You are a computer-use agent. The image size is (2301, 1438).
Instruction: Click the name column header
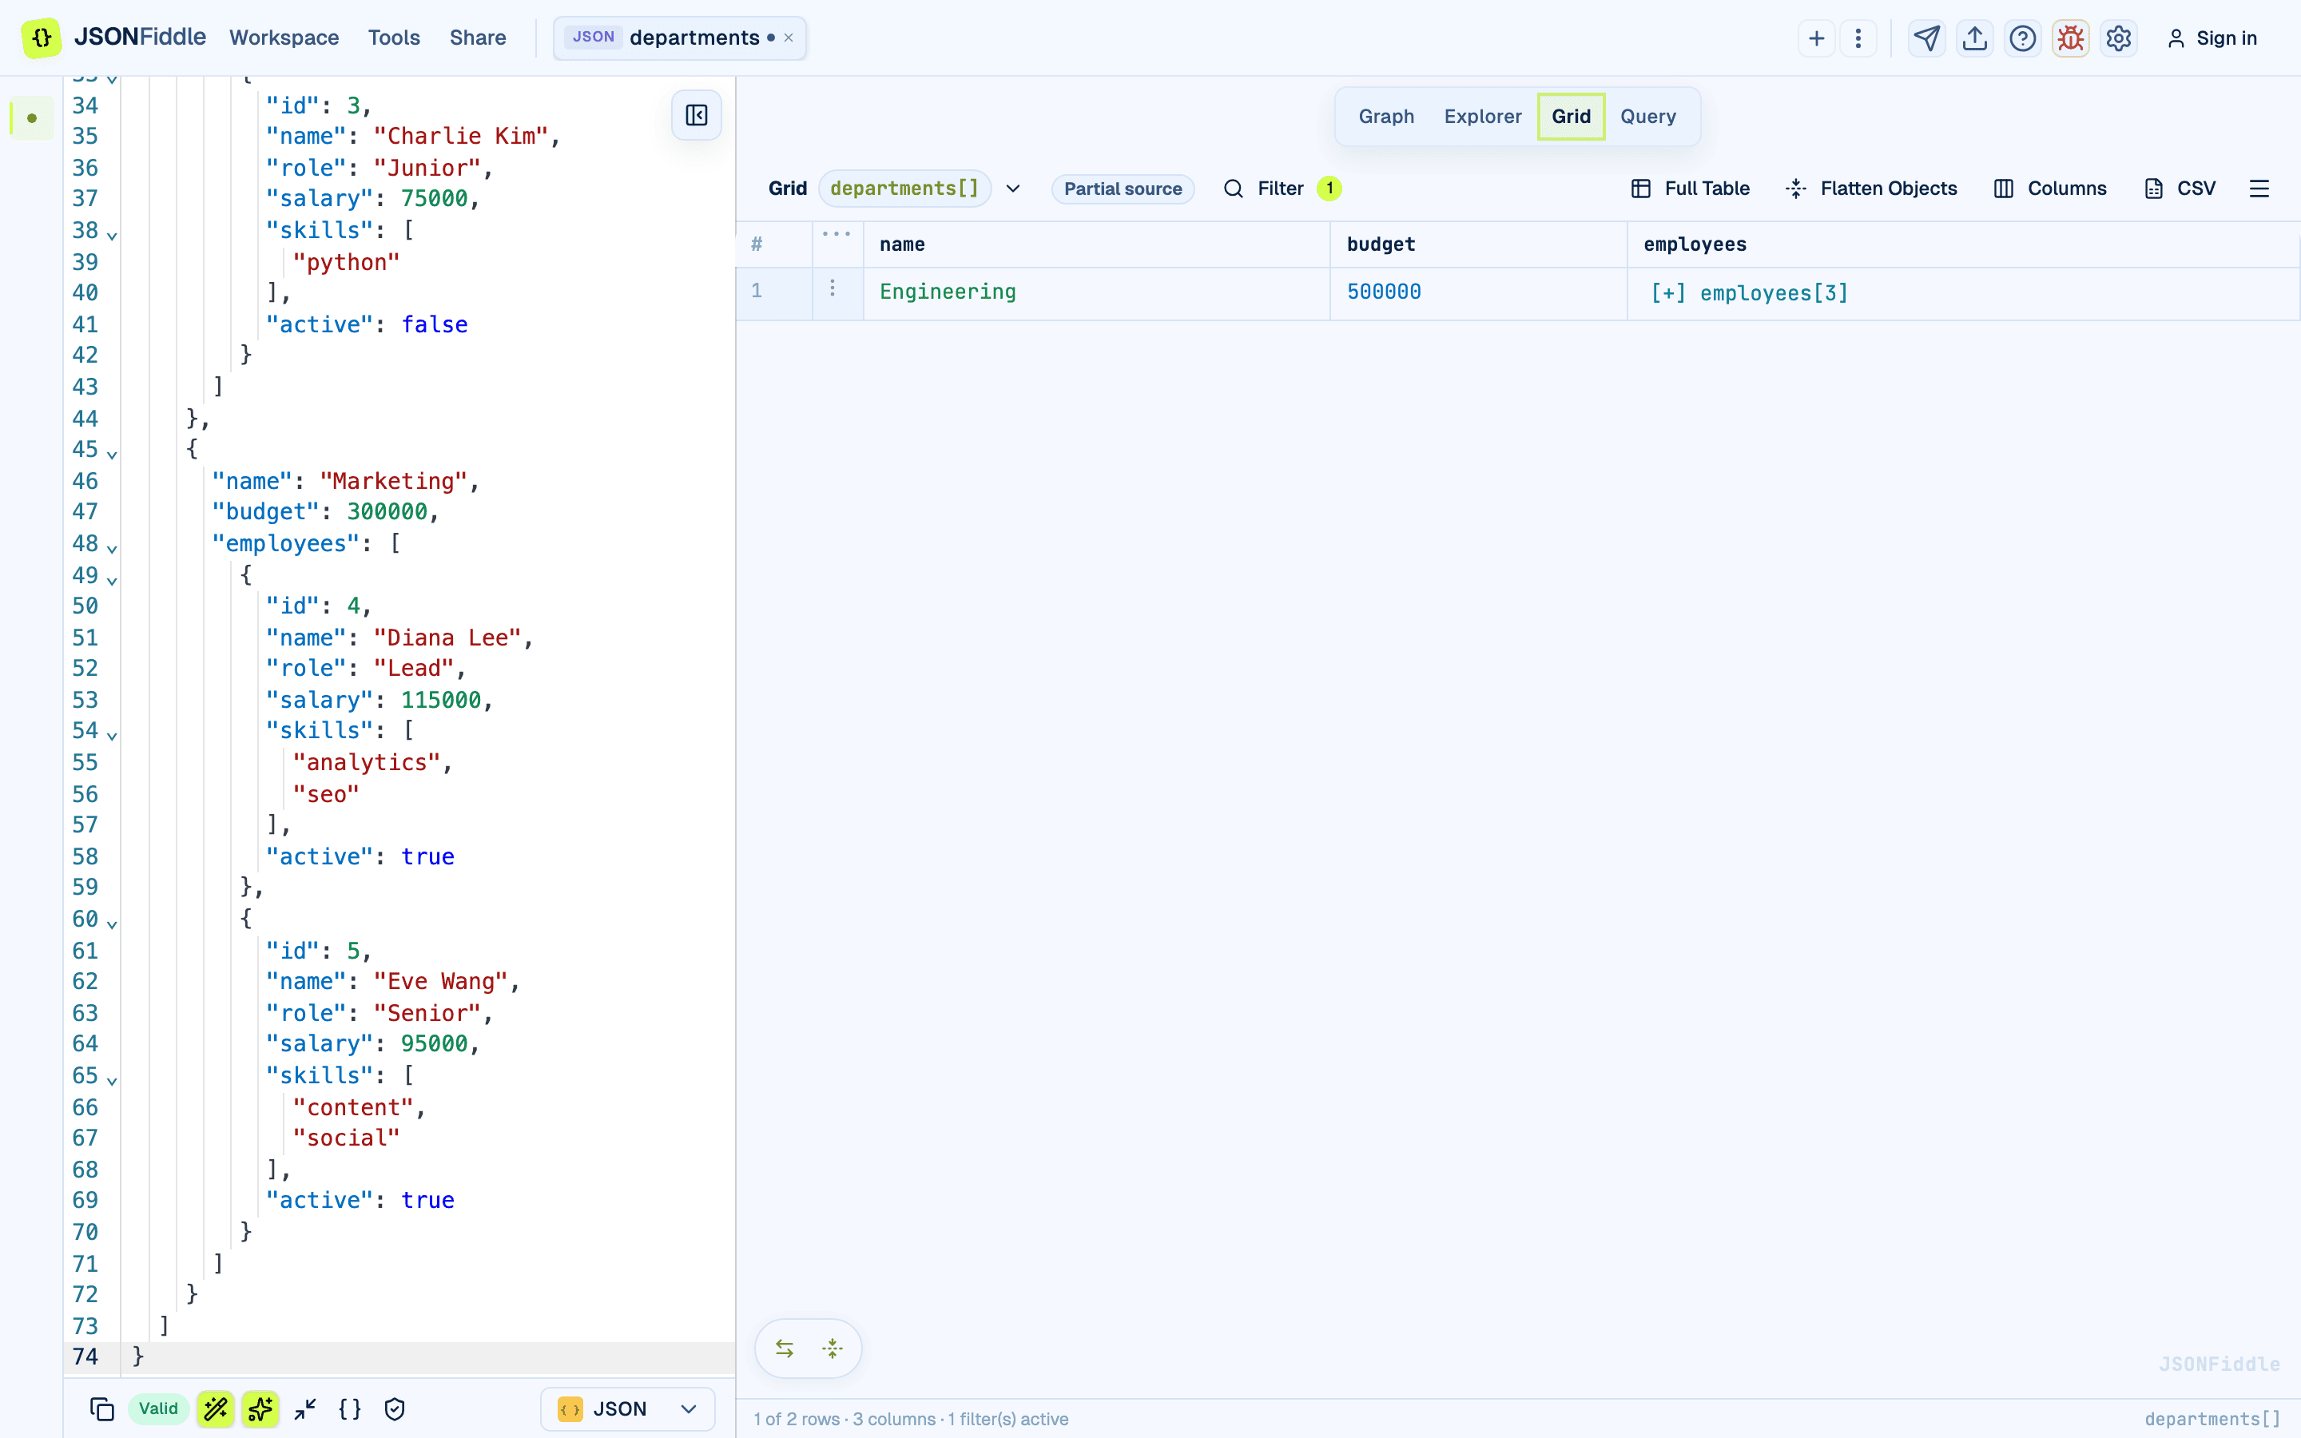pyautogui.click(x=1096, y=244)
